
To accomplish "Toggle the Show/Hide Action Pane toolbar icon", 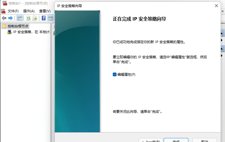I will click(50, 18).
